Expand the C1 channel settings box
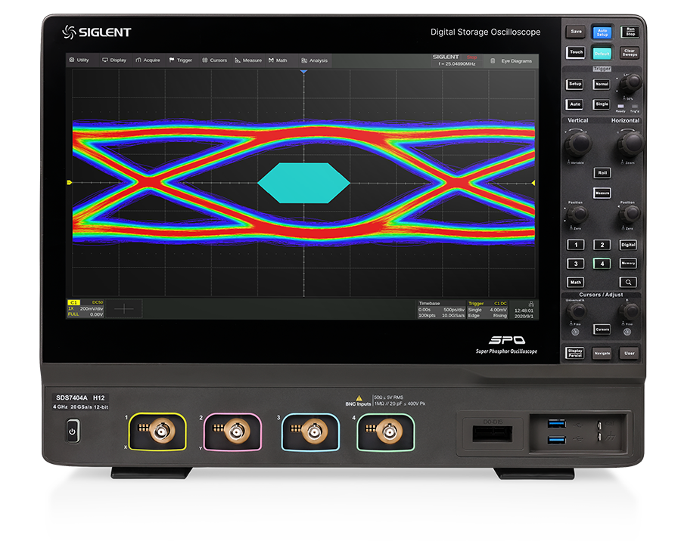The width and height of the screenshot is (681, 541). pos(86,309)
